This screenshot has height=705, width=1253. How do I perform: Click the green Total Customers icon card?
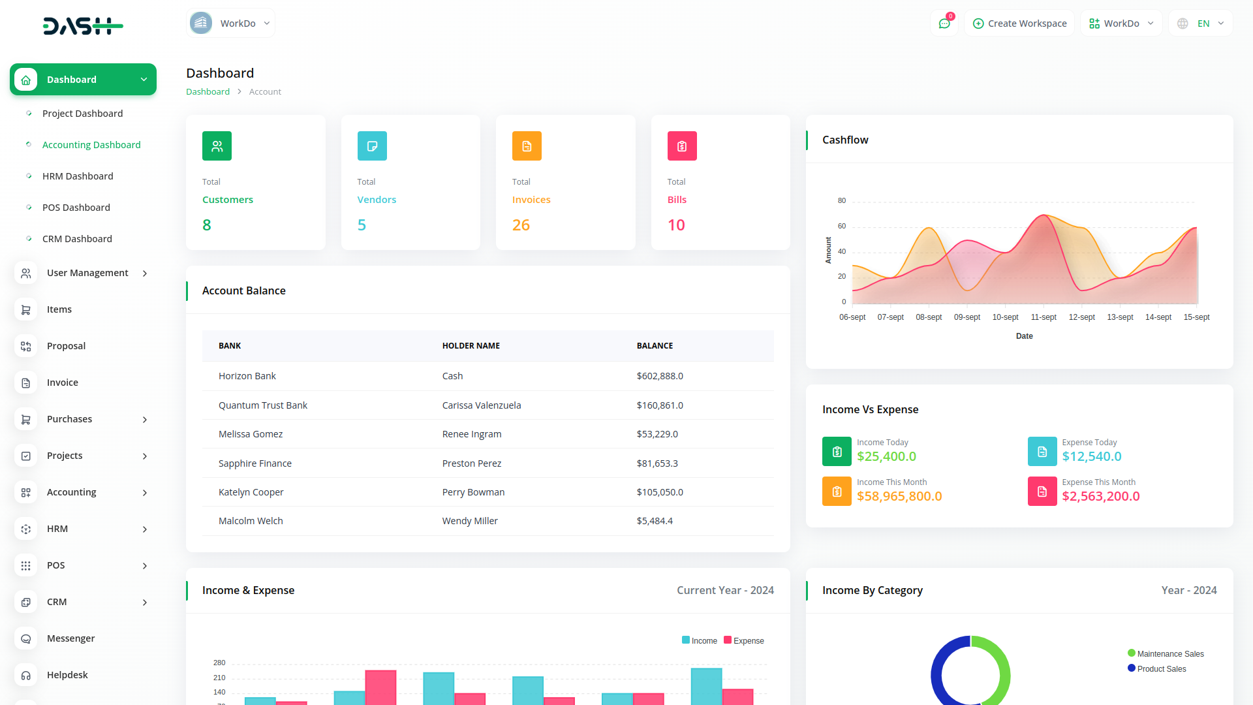click(x=217, y=146)
